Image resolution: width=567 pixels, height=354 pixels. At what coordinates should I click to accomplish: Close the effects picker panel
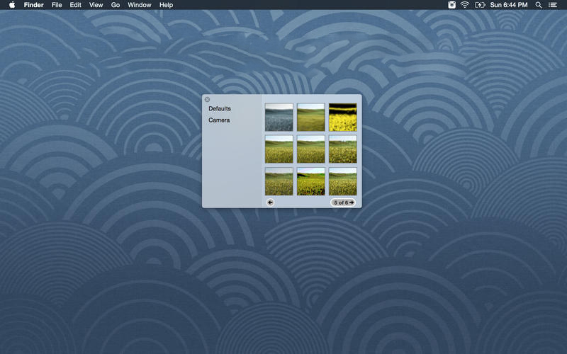[207, 99]
